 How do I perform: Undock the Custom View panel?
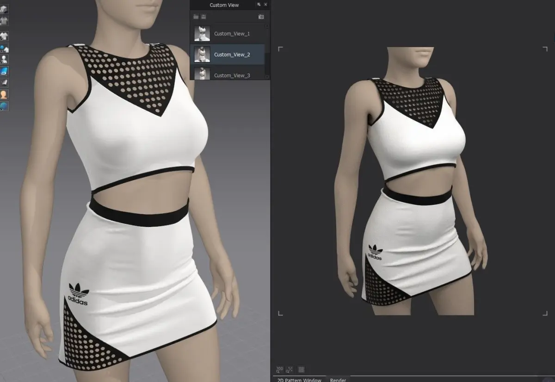pos(259,5)
